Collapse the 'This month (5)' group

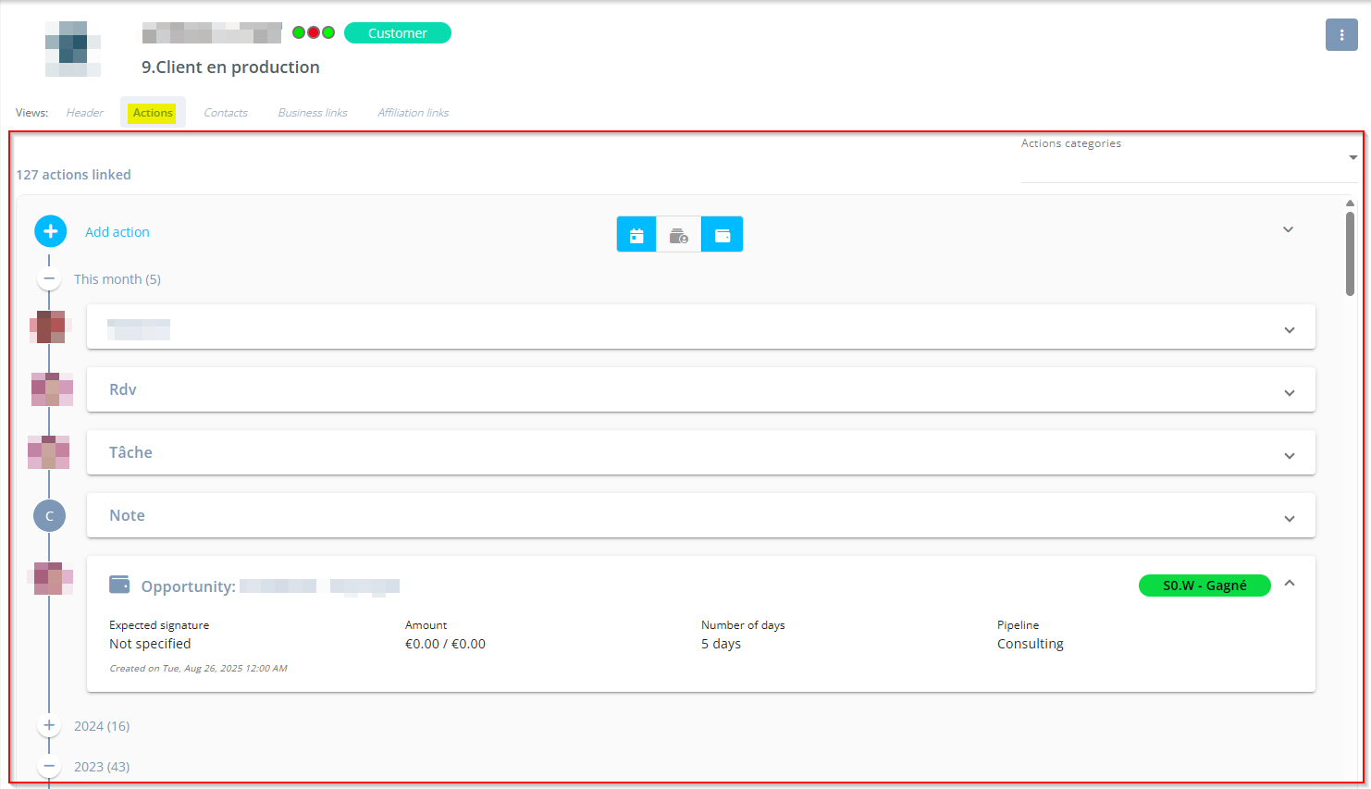pos(50,278)
